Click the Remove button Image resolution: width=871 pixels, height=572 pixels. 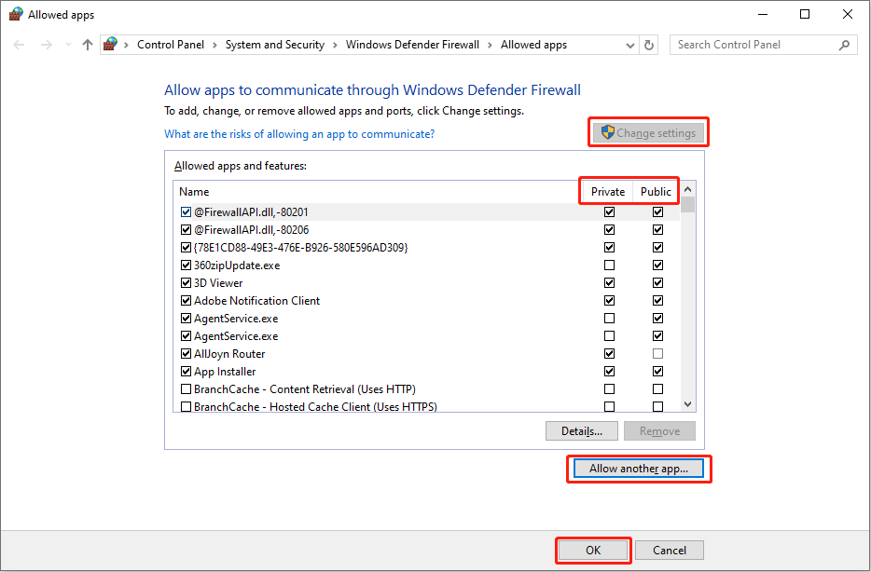(659, 431)
